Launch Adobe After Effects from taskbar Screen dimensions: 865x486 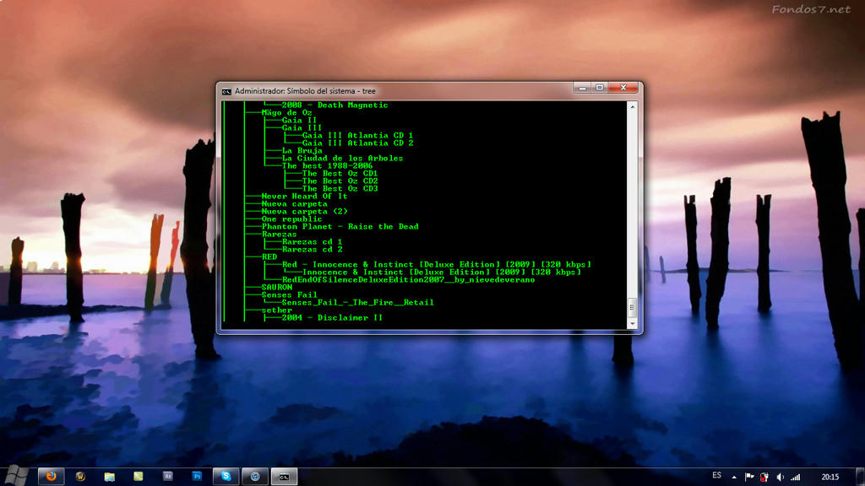[x=168, y=476]
